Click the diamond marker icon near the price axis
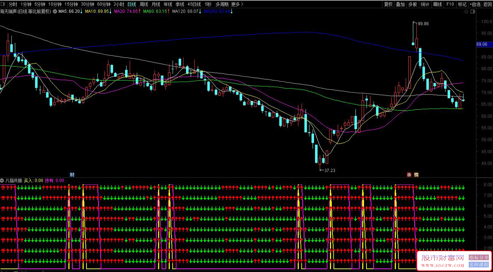Screen dimensions: 493x272 pos(466,12)
